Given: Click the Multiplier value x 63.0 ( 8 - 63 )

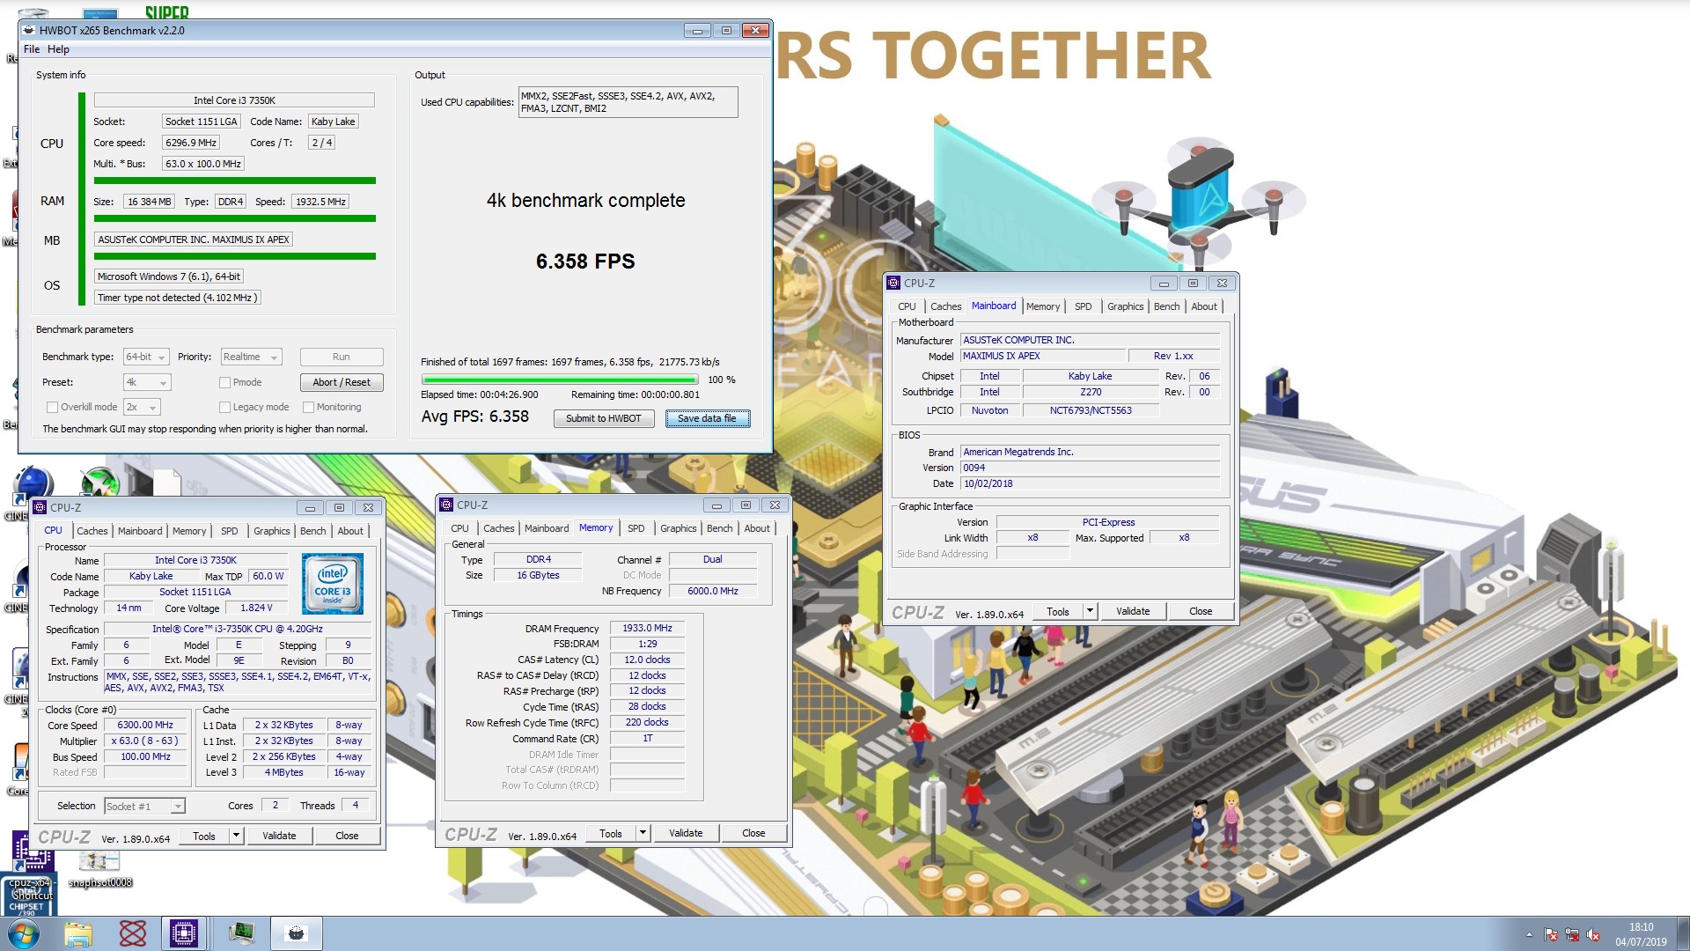Looking at the screenshot, I should (x=144, y=741).
